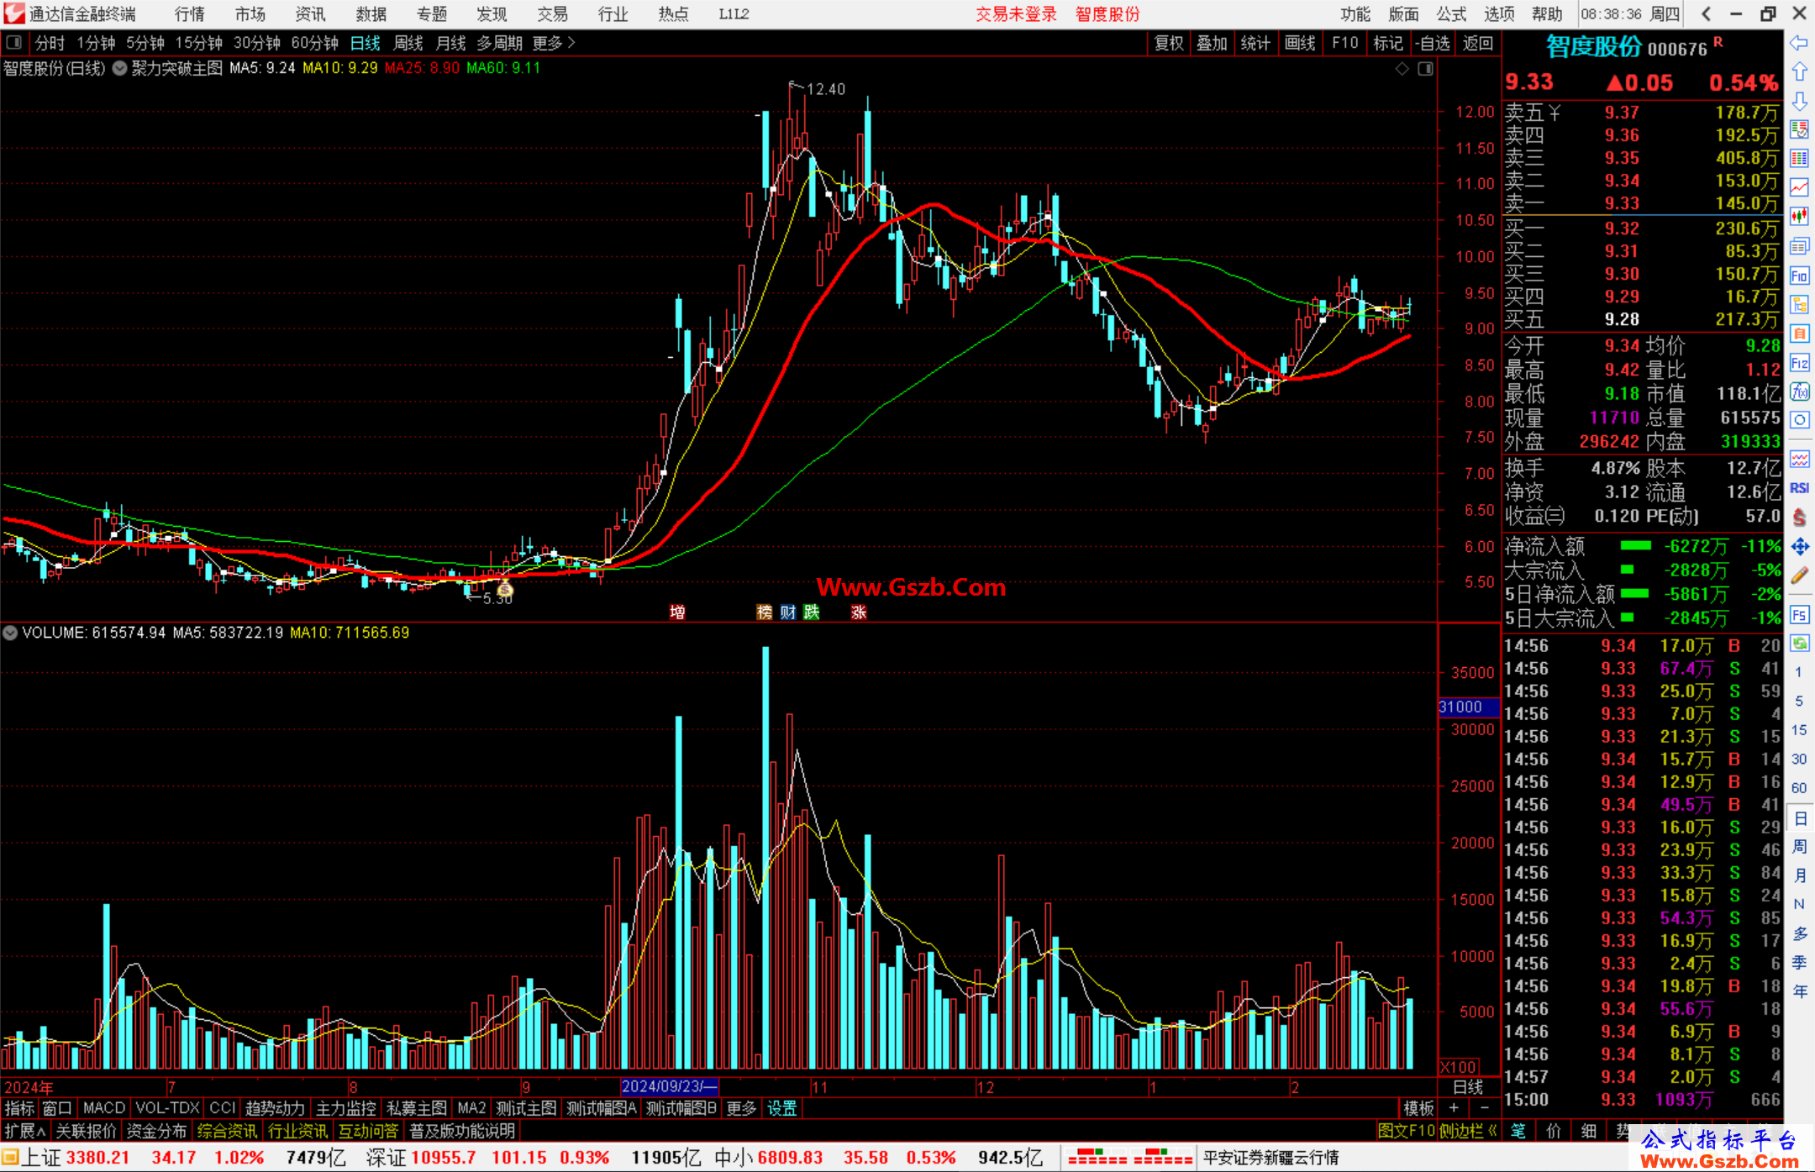Expand the 扩展 panel at bottom left
The height and width of the screenshot is (1172, 1815).
[x=26, y=1131]
